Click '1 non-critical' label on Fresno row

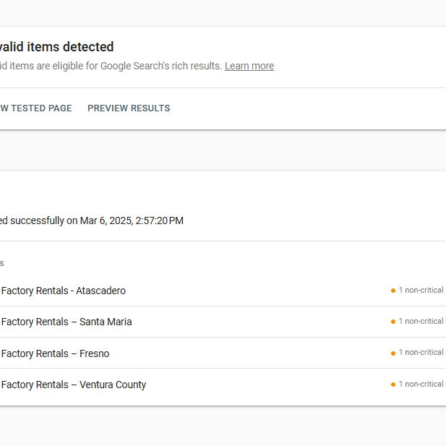(x=421, y=353)
